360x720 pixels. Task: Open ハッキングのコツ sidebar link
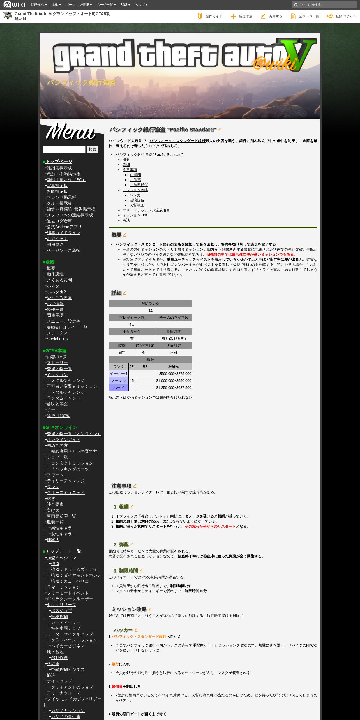(72, 469)
